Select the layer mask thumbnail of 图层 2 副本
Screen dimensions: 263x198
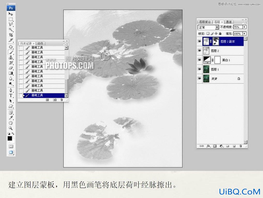[216, 41]
